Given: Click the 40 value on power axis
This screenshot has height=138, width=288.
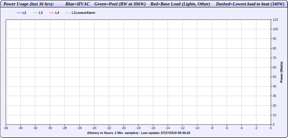Looking at the screenshot, I should [x=274, y=87].
